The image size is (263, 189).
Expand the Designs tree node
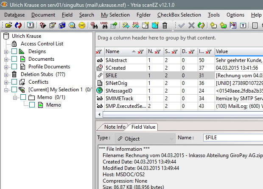(x=6, y=52)
